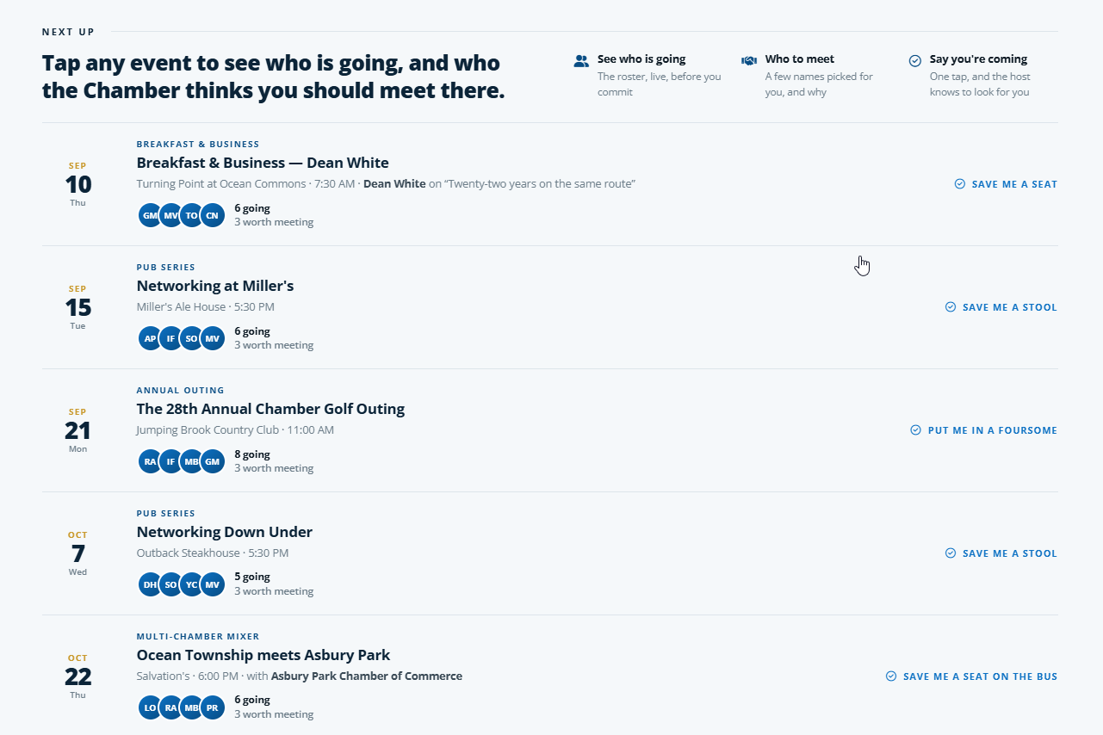Click the Sep 10 Thu date block
This screenshot has height=735, width=1103.
tap(77, 184)
